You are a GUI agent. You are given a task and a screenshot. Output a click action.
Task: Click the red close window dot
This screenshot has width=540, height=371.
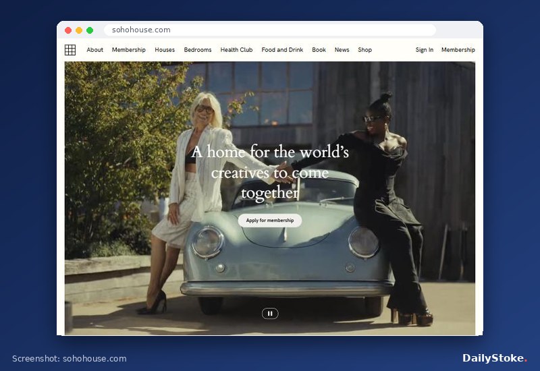click(x=68, y=30)
